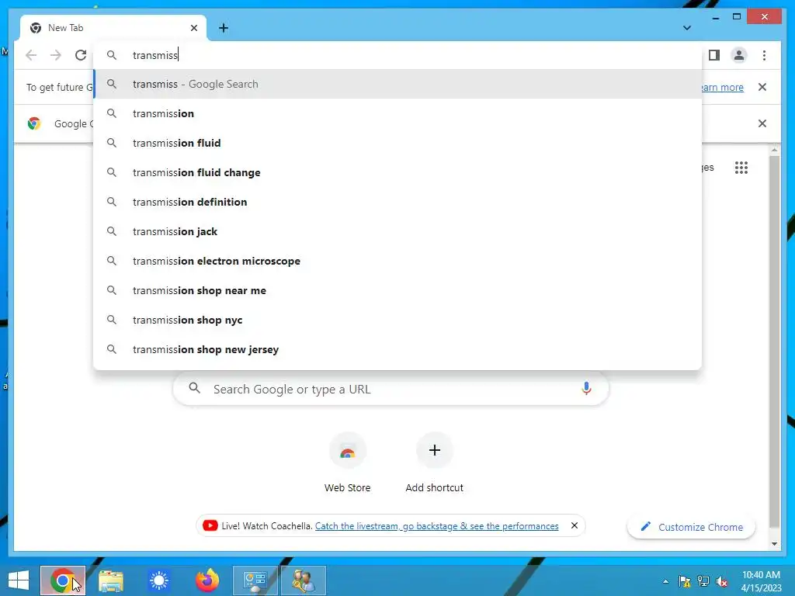Click the network tray icon

pyautogui.click(x=703, y=581)
